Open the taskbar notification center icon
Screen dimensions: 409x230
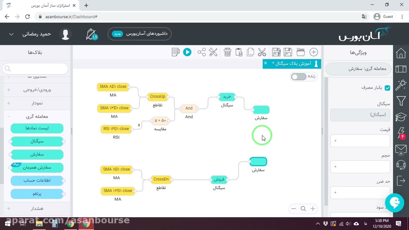(398, 224)
